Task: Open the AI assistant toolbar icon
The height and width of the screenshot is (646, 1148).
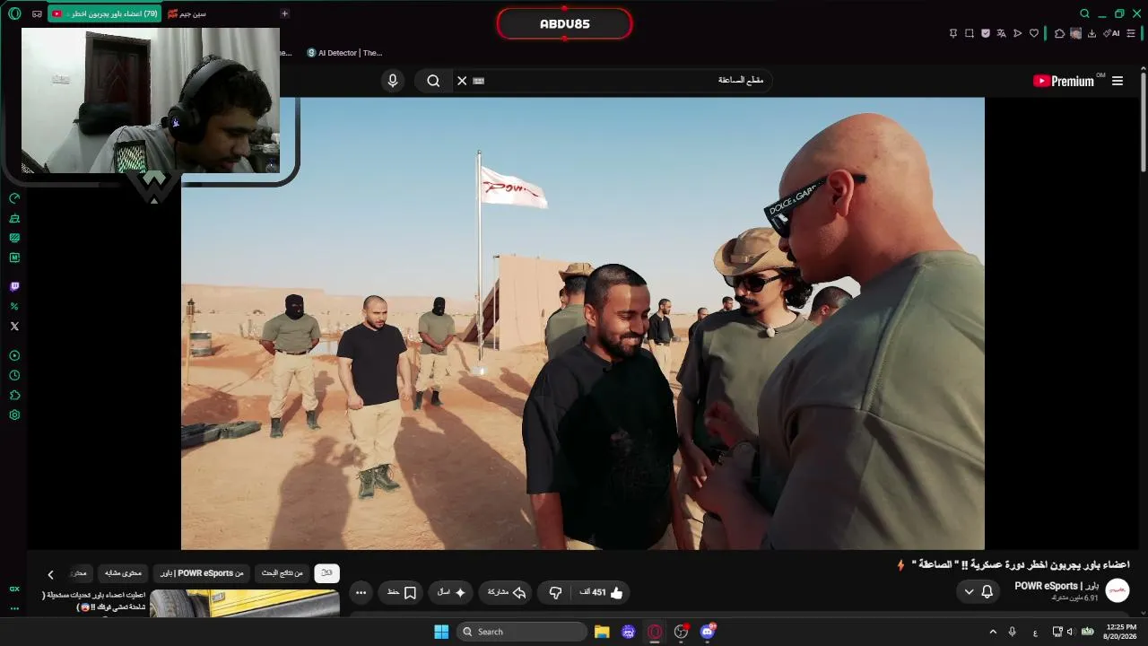Action: tap(1112, 33)
